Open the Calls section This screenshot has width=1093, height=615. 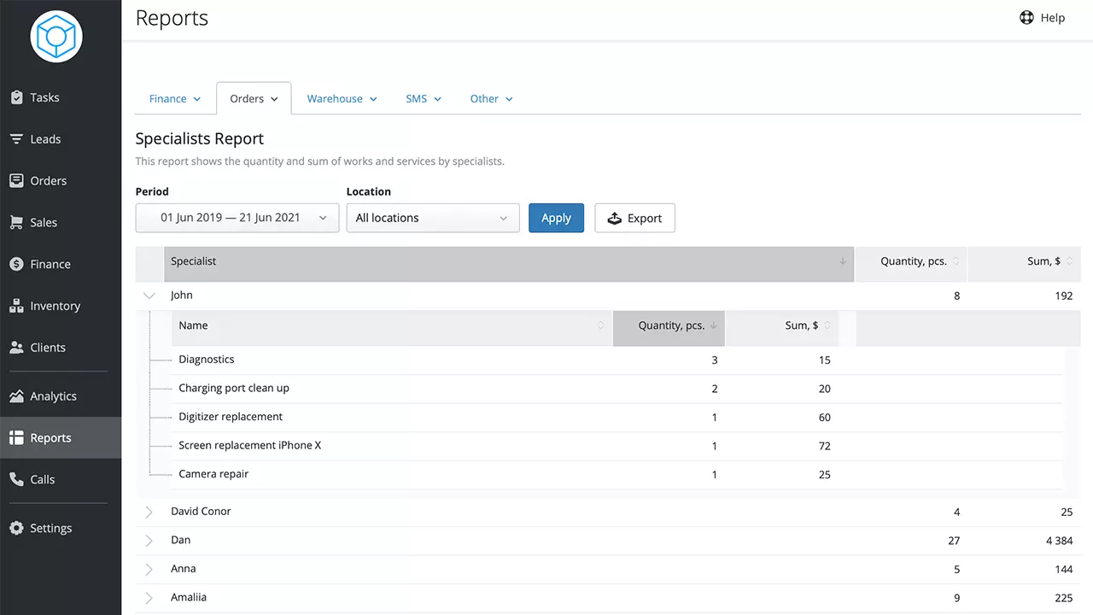61,480
